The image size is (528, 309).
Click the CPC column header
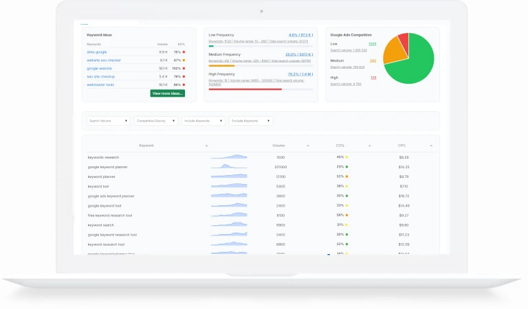(401, 146)
